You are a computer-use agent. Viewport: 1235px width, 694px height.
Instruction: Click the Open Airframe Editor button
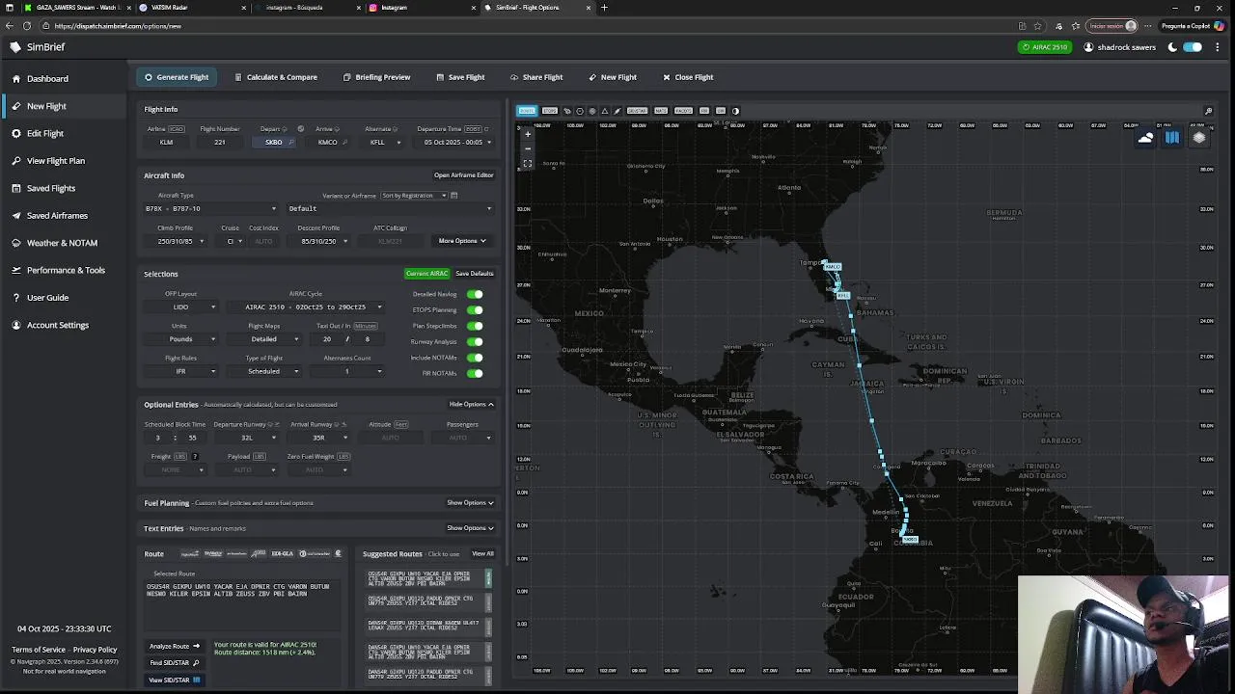463,175
